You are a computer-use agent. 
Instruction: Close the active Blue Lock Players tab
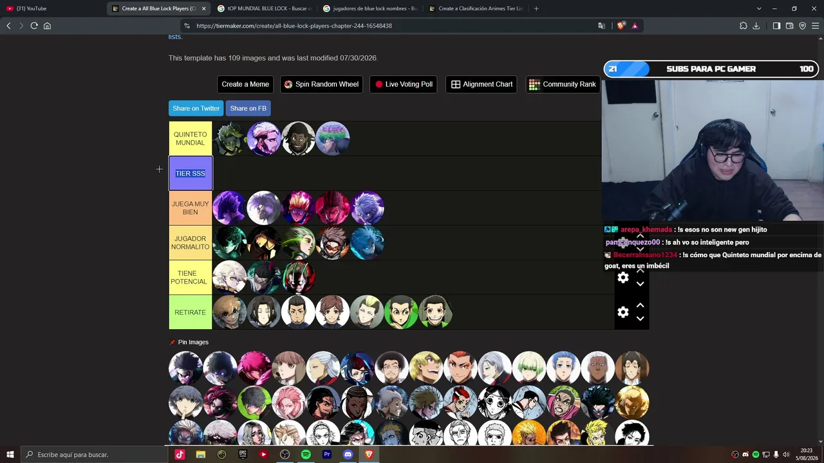pyautogui.click(x=204, y=8)
